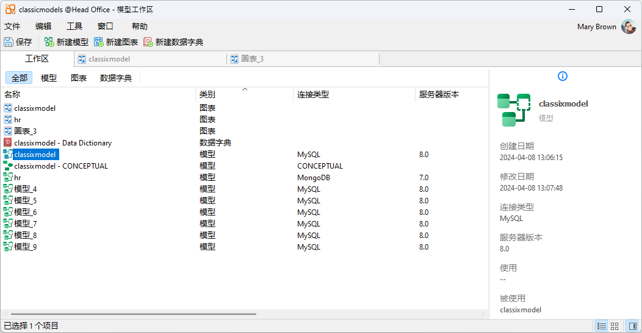
Task: Click the 新建模型 button label
Action: (x=73, y=42)
